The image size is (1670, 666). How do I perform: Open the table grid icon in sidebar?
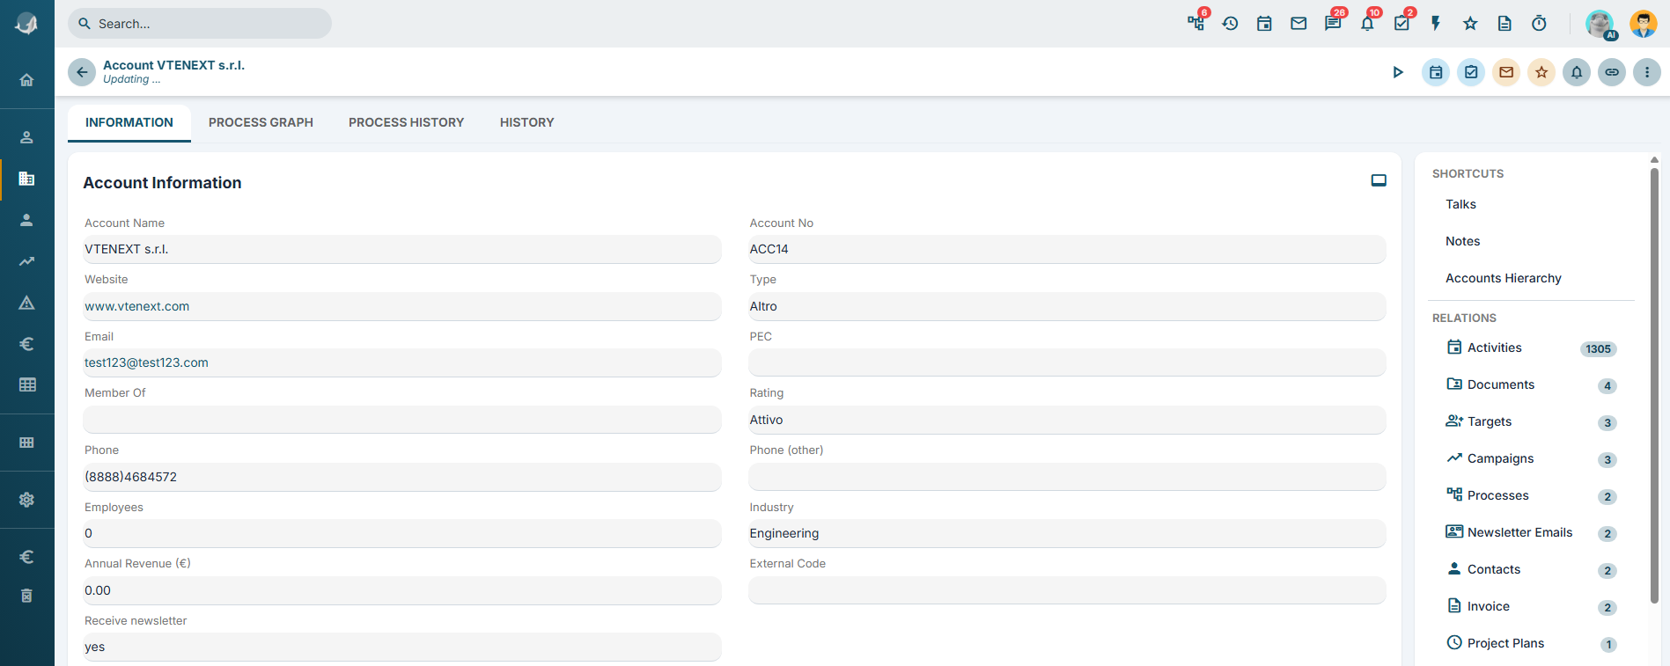tap(26, 384)
